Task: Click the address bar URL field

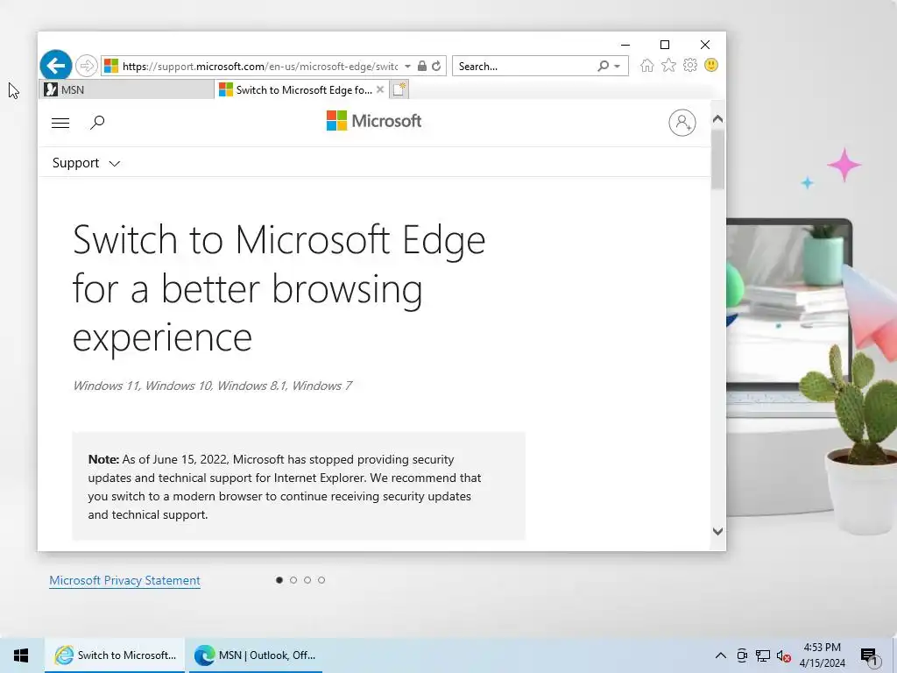Action: (259, 67)
